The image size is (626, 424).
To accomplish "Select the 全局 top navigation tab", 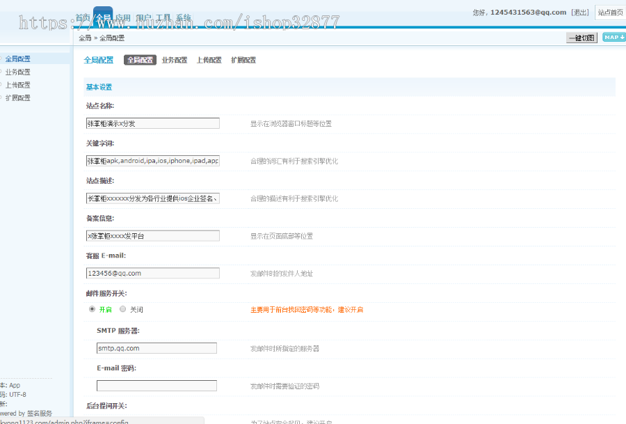I will click(x=103, y=17).
